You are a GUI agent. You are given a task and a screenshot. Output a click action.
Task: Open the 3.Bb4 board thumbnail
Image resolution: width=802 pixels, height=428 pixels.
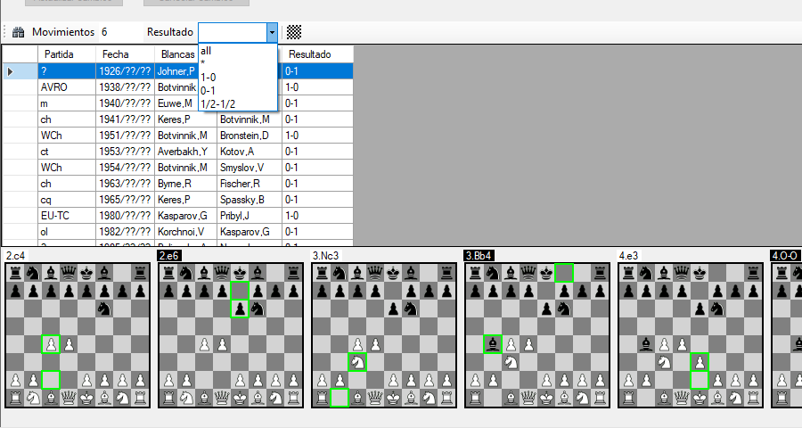pyautogui.click(x=537, y=335)
